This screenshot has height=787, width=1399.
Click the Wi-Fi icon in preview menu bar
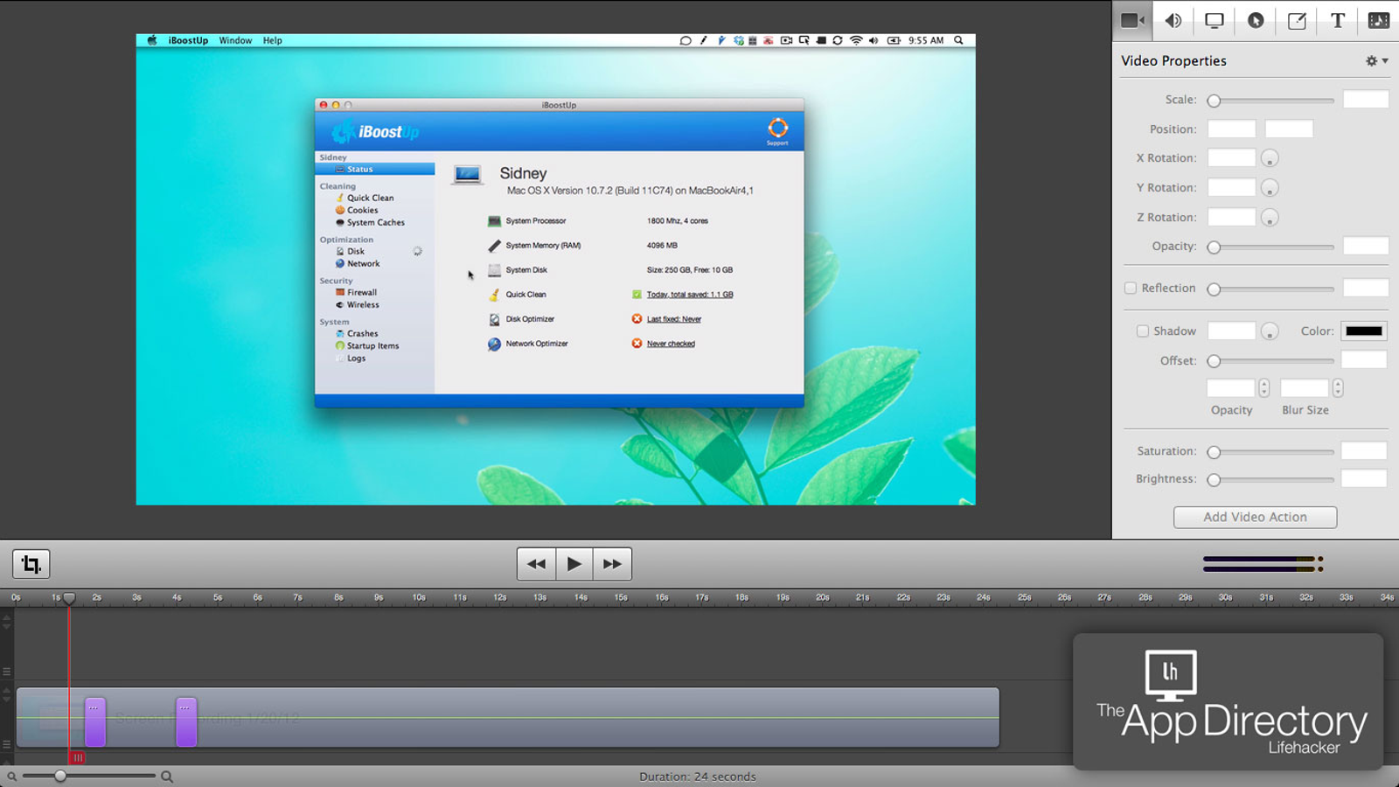[856, 40]
